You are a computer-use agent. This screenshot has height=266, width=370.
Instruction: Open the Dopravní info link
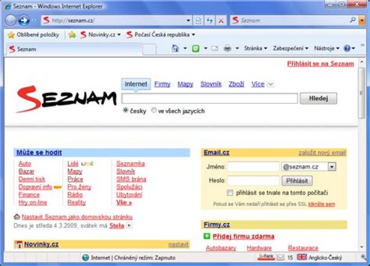[35, 187]
